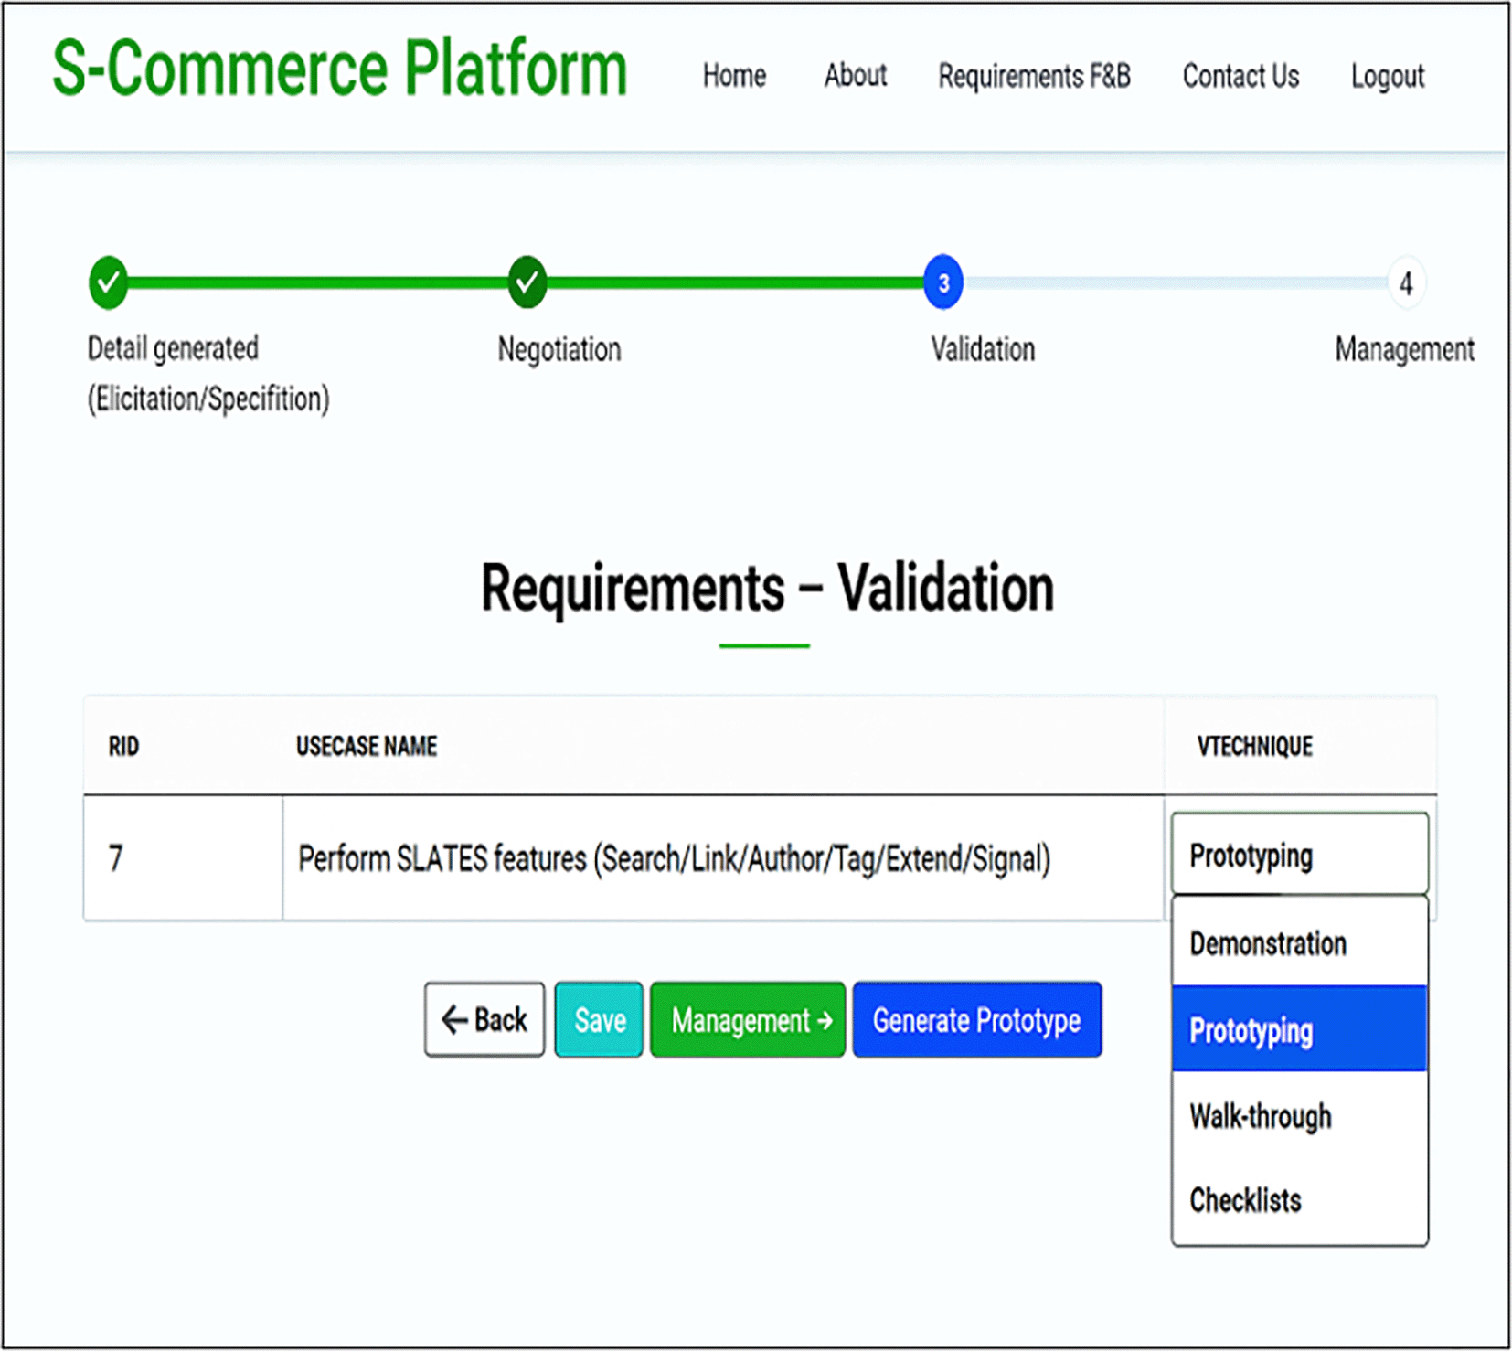Proceed with the green Management button
This screenshot has height=1351, width=1512.
pyautogui.click(x=748, y=1019)
